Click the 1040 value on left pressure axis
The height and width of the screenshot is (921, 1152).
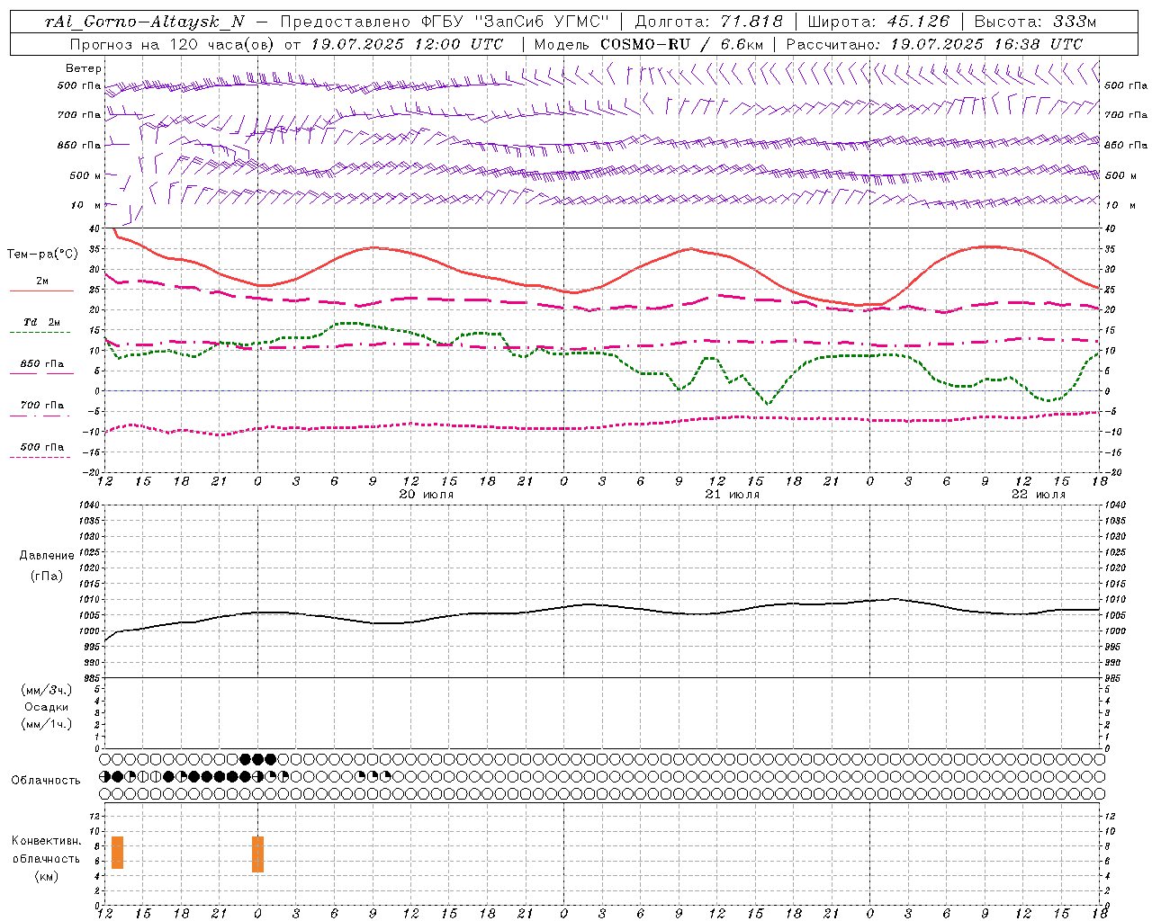(x=88, y=505)
